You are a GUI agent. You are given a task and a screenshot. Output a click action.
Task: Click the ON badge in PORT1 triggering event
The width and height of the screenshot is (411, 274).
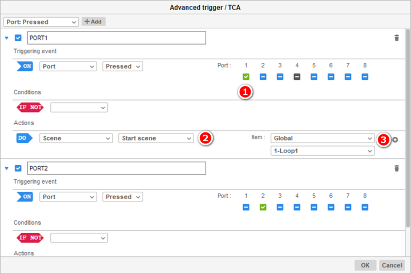[x=25, y=66]
